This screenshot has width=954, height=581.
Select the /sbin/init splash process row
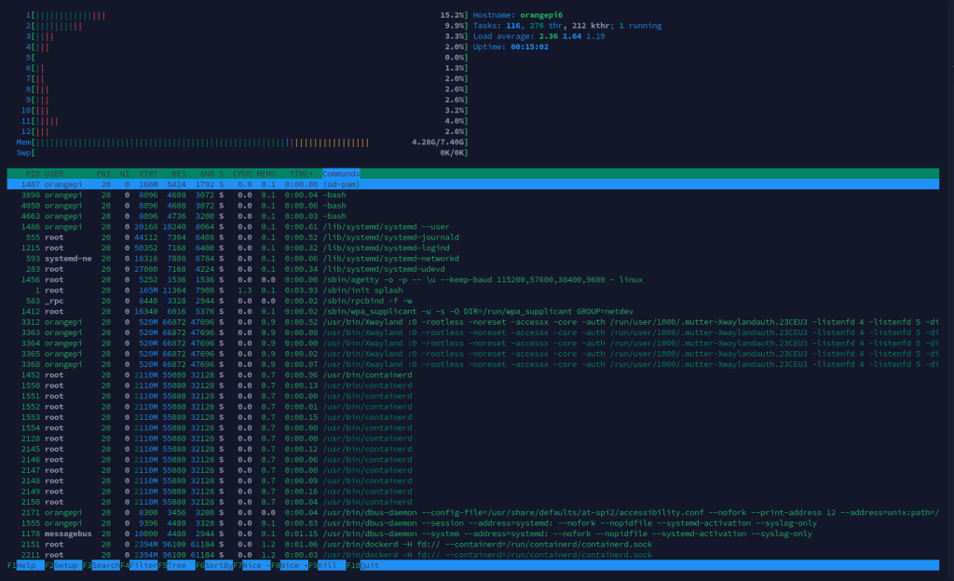[472, 290]
